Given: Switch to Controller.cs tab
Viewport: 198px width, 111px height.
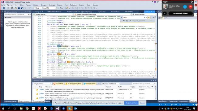Looking at the screenshot, I should tap(115, 12).
